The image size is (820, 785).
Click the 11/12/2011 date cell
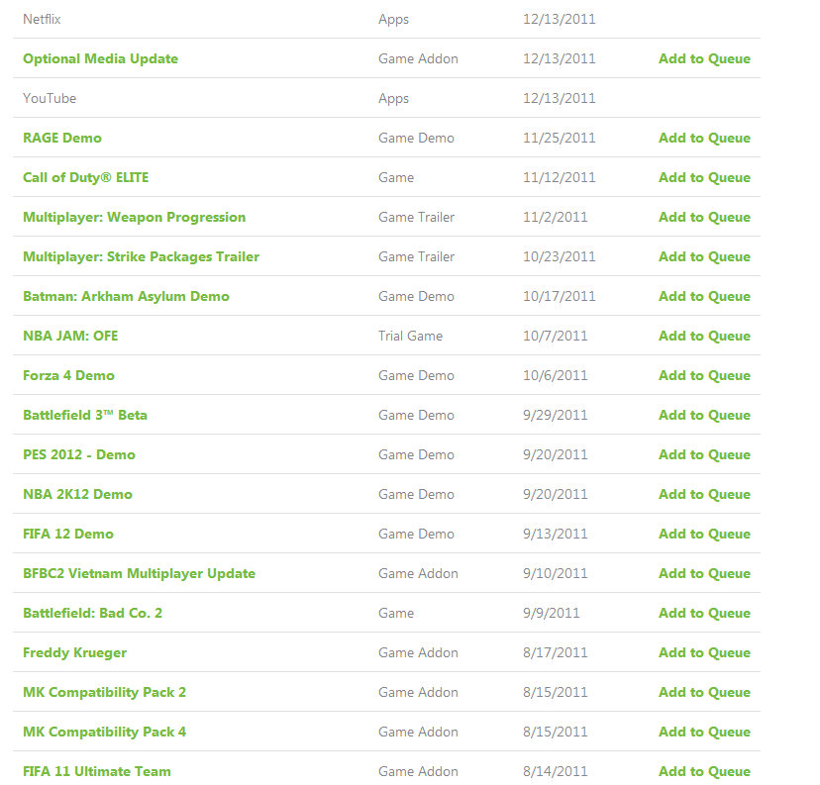tap(559, 178)
